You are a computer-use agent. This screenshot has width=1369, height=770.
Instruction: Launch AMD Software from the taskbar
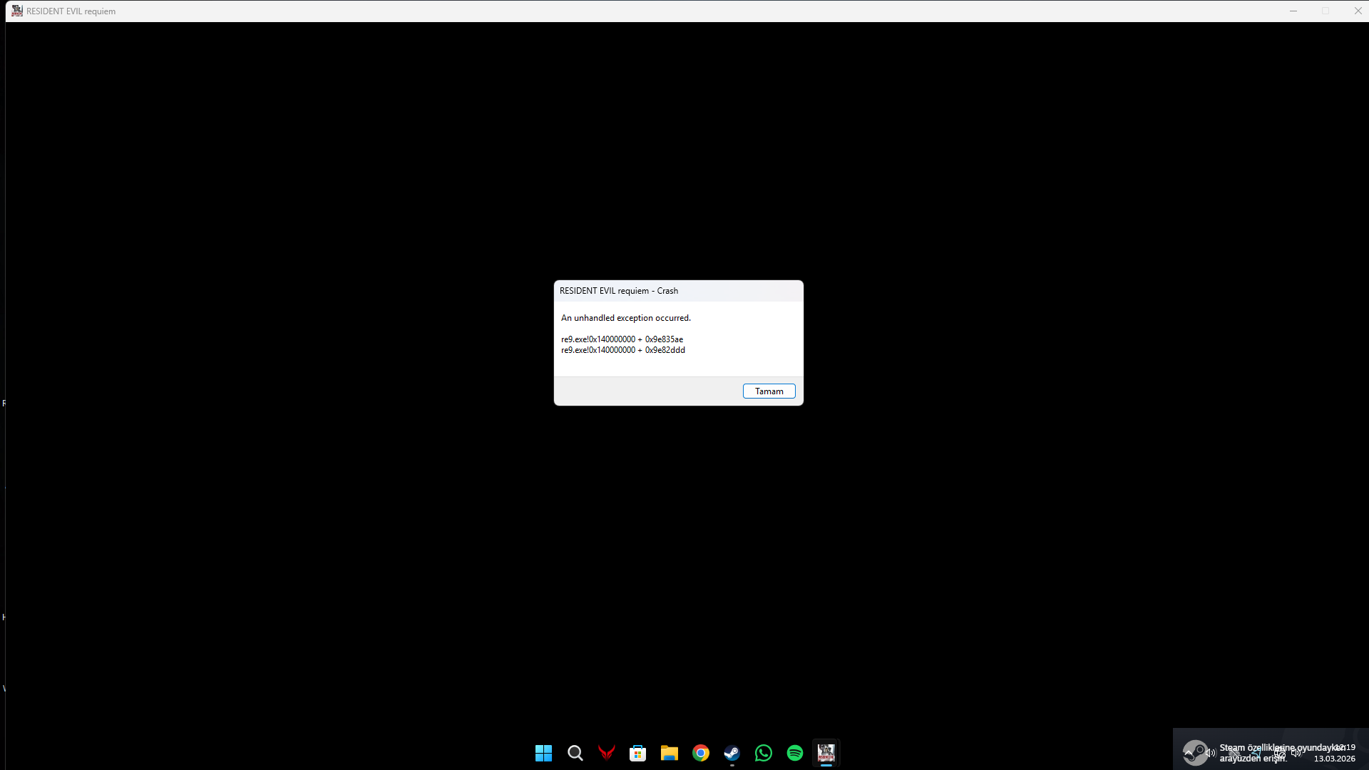606,753
